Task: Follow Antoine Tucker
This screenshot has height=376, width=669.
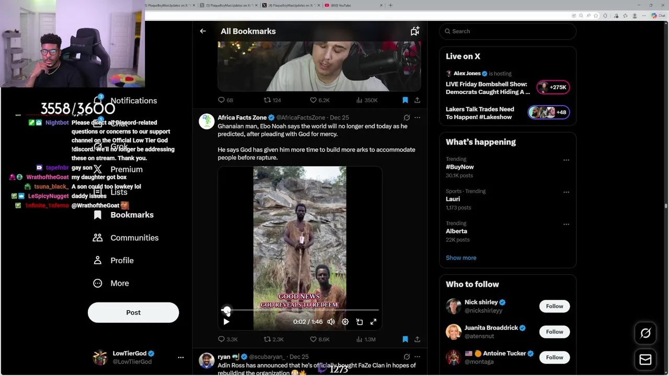Action: [555, 357]
